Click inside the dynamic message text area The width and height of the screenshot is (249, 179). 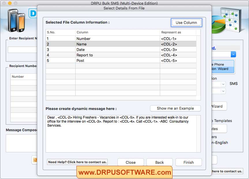click(121, 134)
